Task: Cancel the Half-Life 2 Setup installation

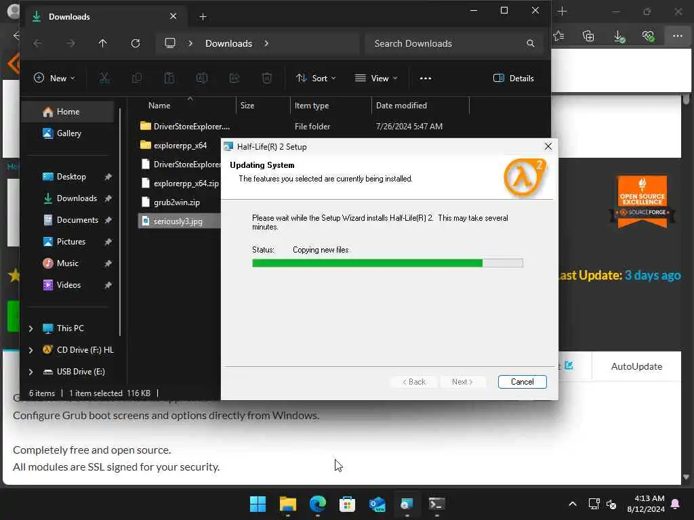Action: coord(523,382)
